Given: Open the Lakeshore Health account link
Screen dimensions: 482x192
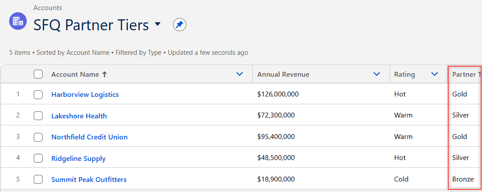Looking at the screenshot, I should point(79,116).
